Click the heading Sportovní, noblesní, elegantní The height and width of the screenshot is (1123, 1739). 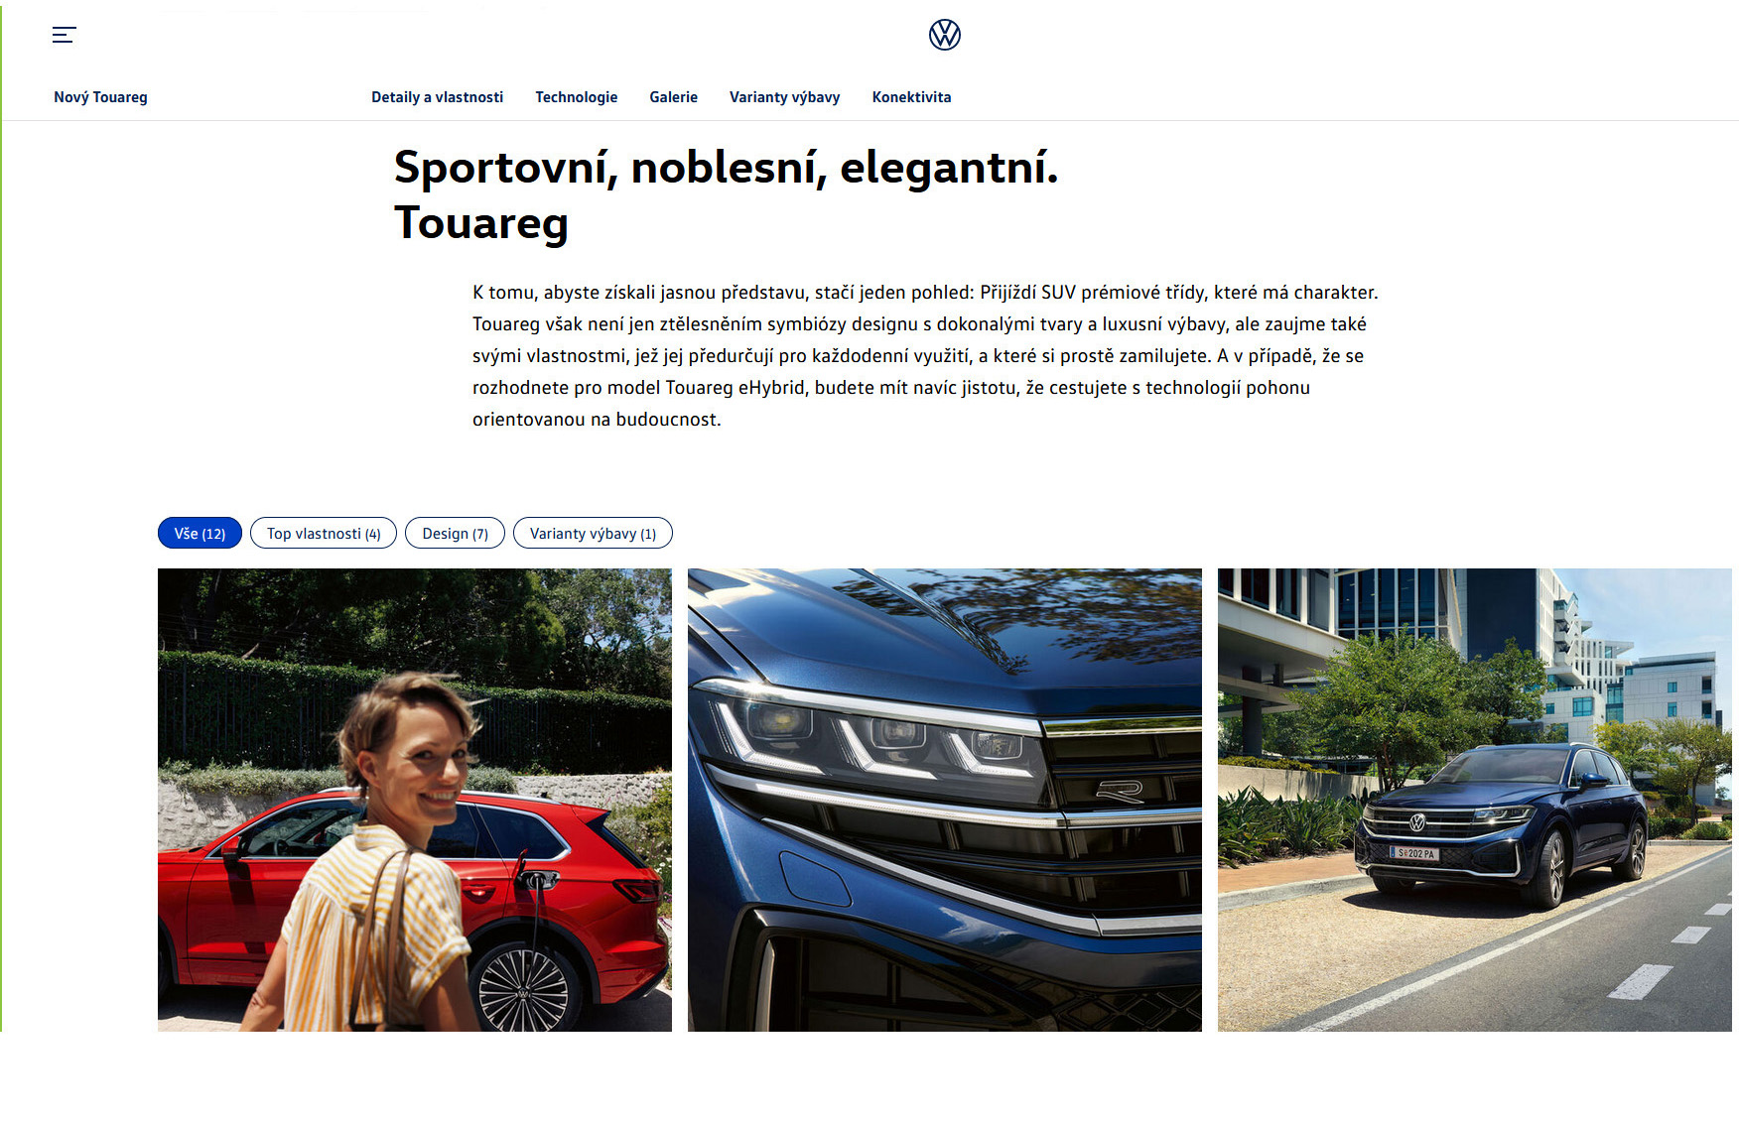click(x=726, y=167)
